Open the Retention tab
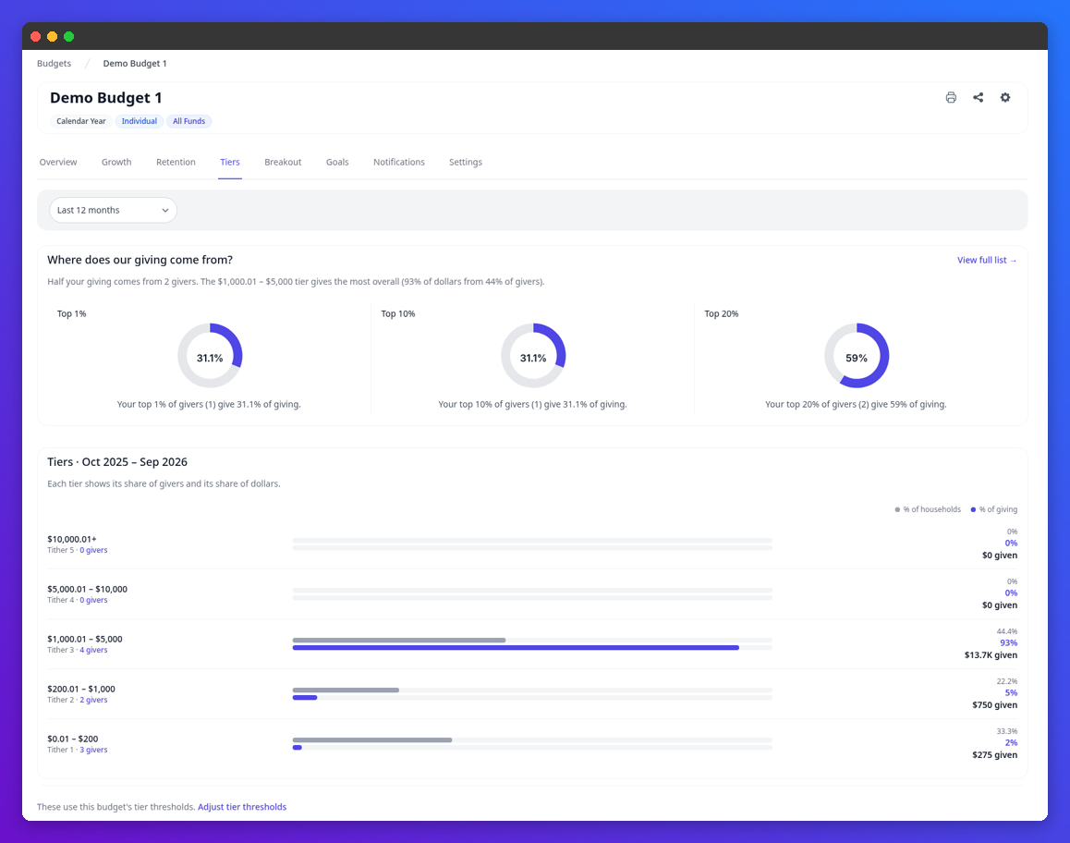 (x=176, y=163)
